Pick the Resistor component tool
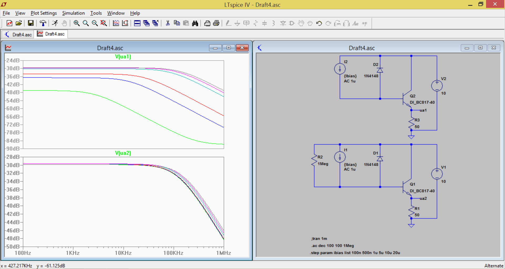The image size is (505, 269). [255, 23]
